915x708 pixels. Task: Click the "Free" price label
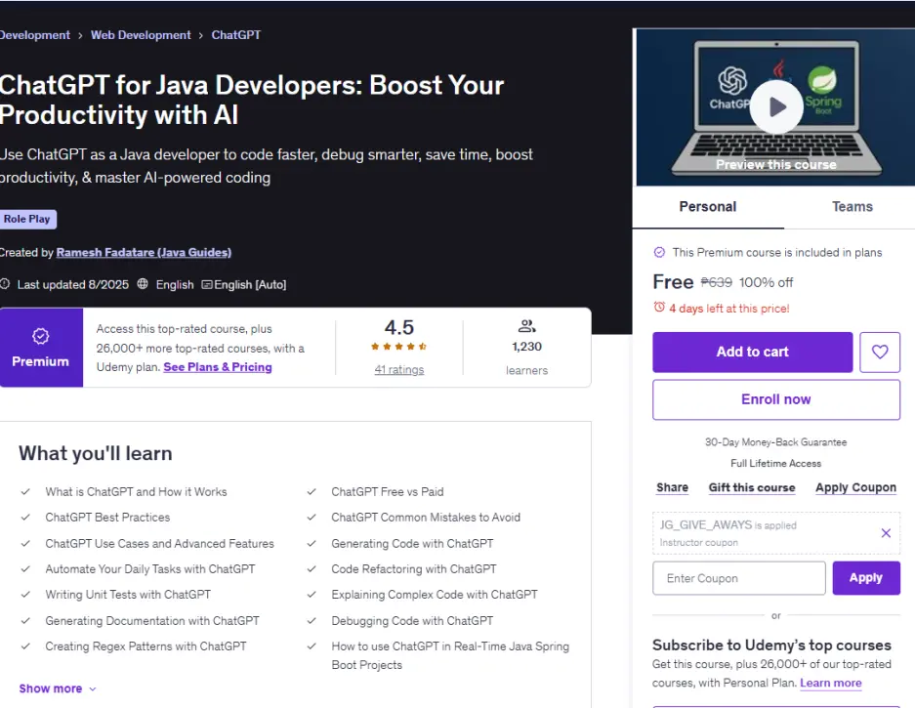pos(673,282)
